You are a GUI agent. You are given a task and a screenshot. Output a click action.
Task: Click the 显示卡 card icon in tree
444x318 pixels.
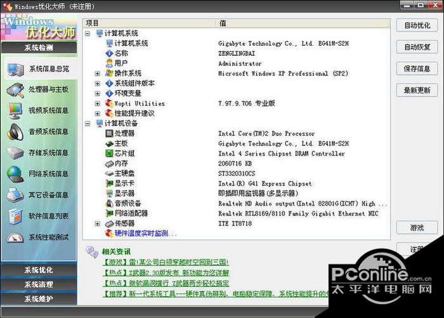coord(109,183)
